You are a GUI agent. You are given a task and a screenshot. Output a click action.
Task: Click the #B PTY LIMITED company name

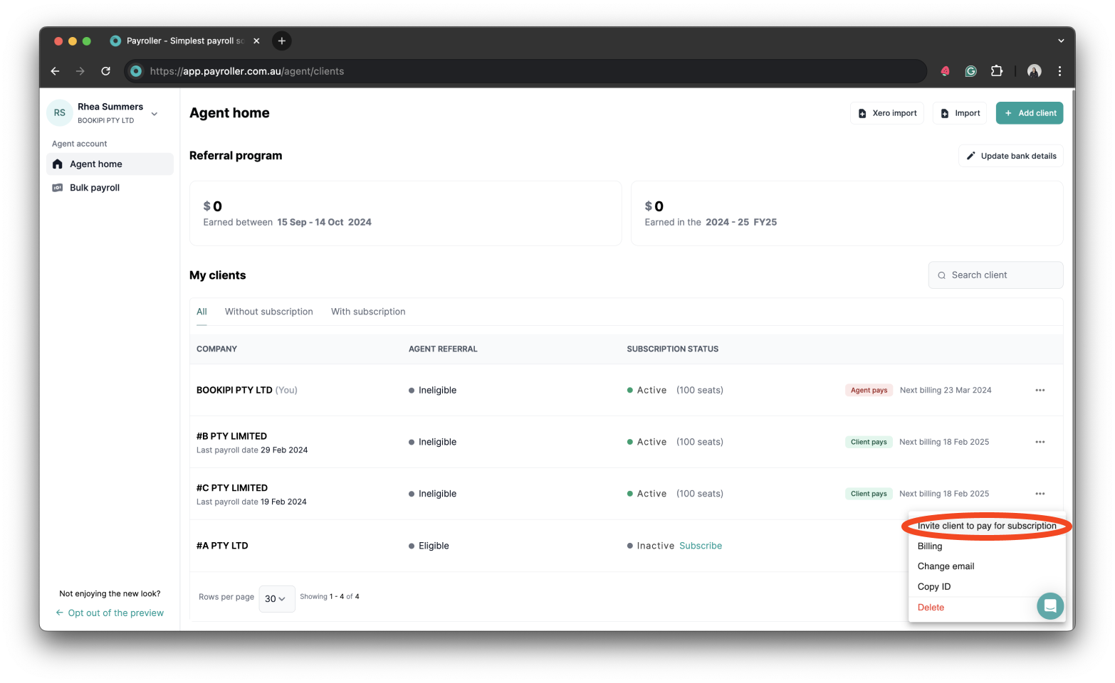[231, 436]
